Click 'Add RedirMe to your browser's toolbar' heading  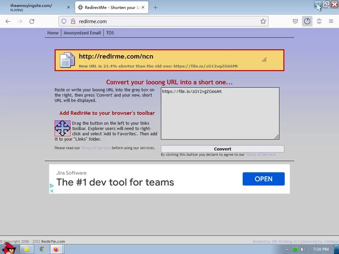click(x=107, y=113)
